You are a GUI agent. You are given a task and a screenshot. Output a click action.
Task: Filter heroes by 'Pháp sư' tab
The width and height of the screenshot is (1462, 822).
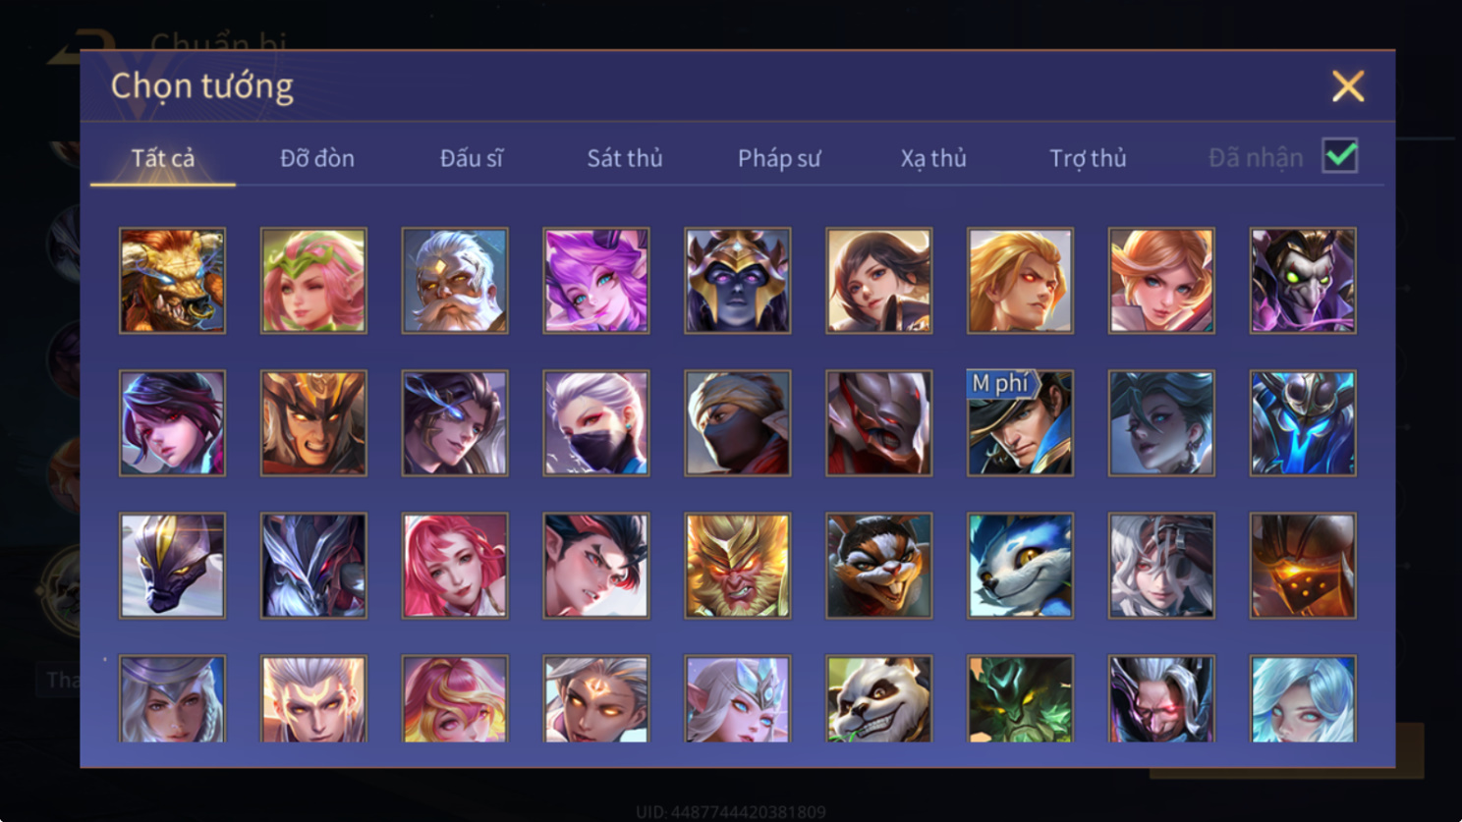click(779, 158)
